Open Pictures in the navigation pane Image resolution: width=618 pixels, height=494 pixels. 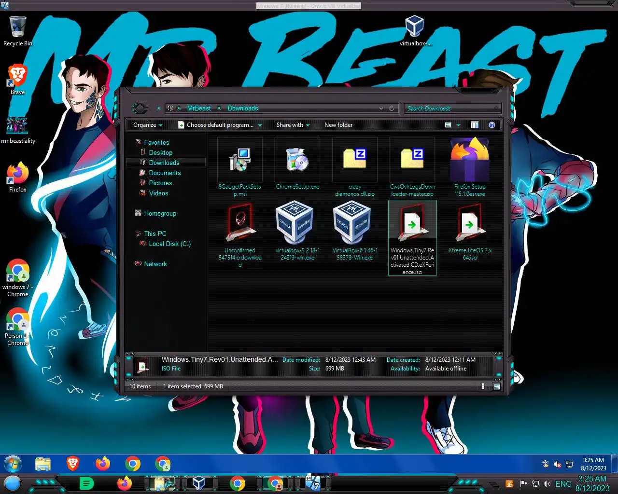pos(160,183)
